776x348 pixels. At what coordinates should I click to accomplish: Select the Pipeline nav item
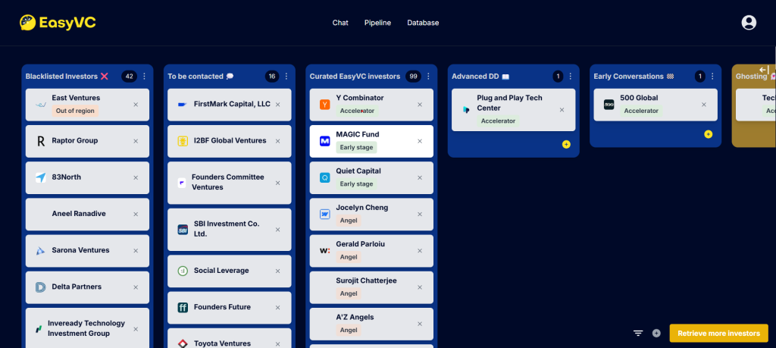[377, 23]
